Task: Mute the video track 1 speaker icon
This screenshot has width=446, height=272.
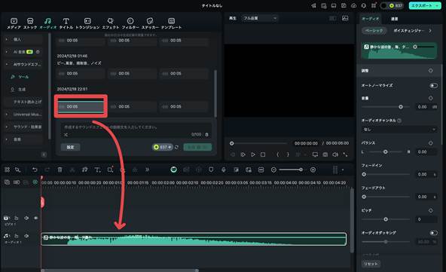Action: tap(26, 218)
